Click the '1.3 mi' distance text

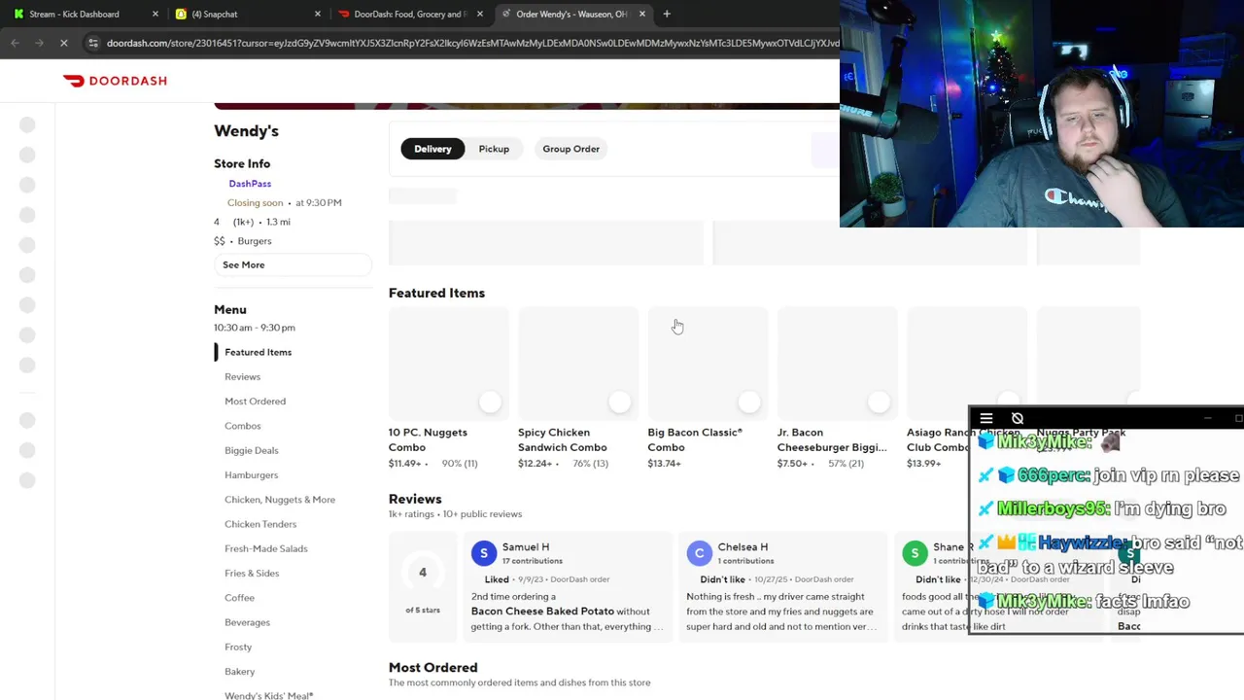coord(278,222)
